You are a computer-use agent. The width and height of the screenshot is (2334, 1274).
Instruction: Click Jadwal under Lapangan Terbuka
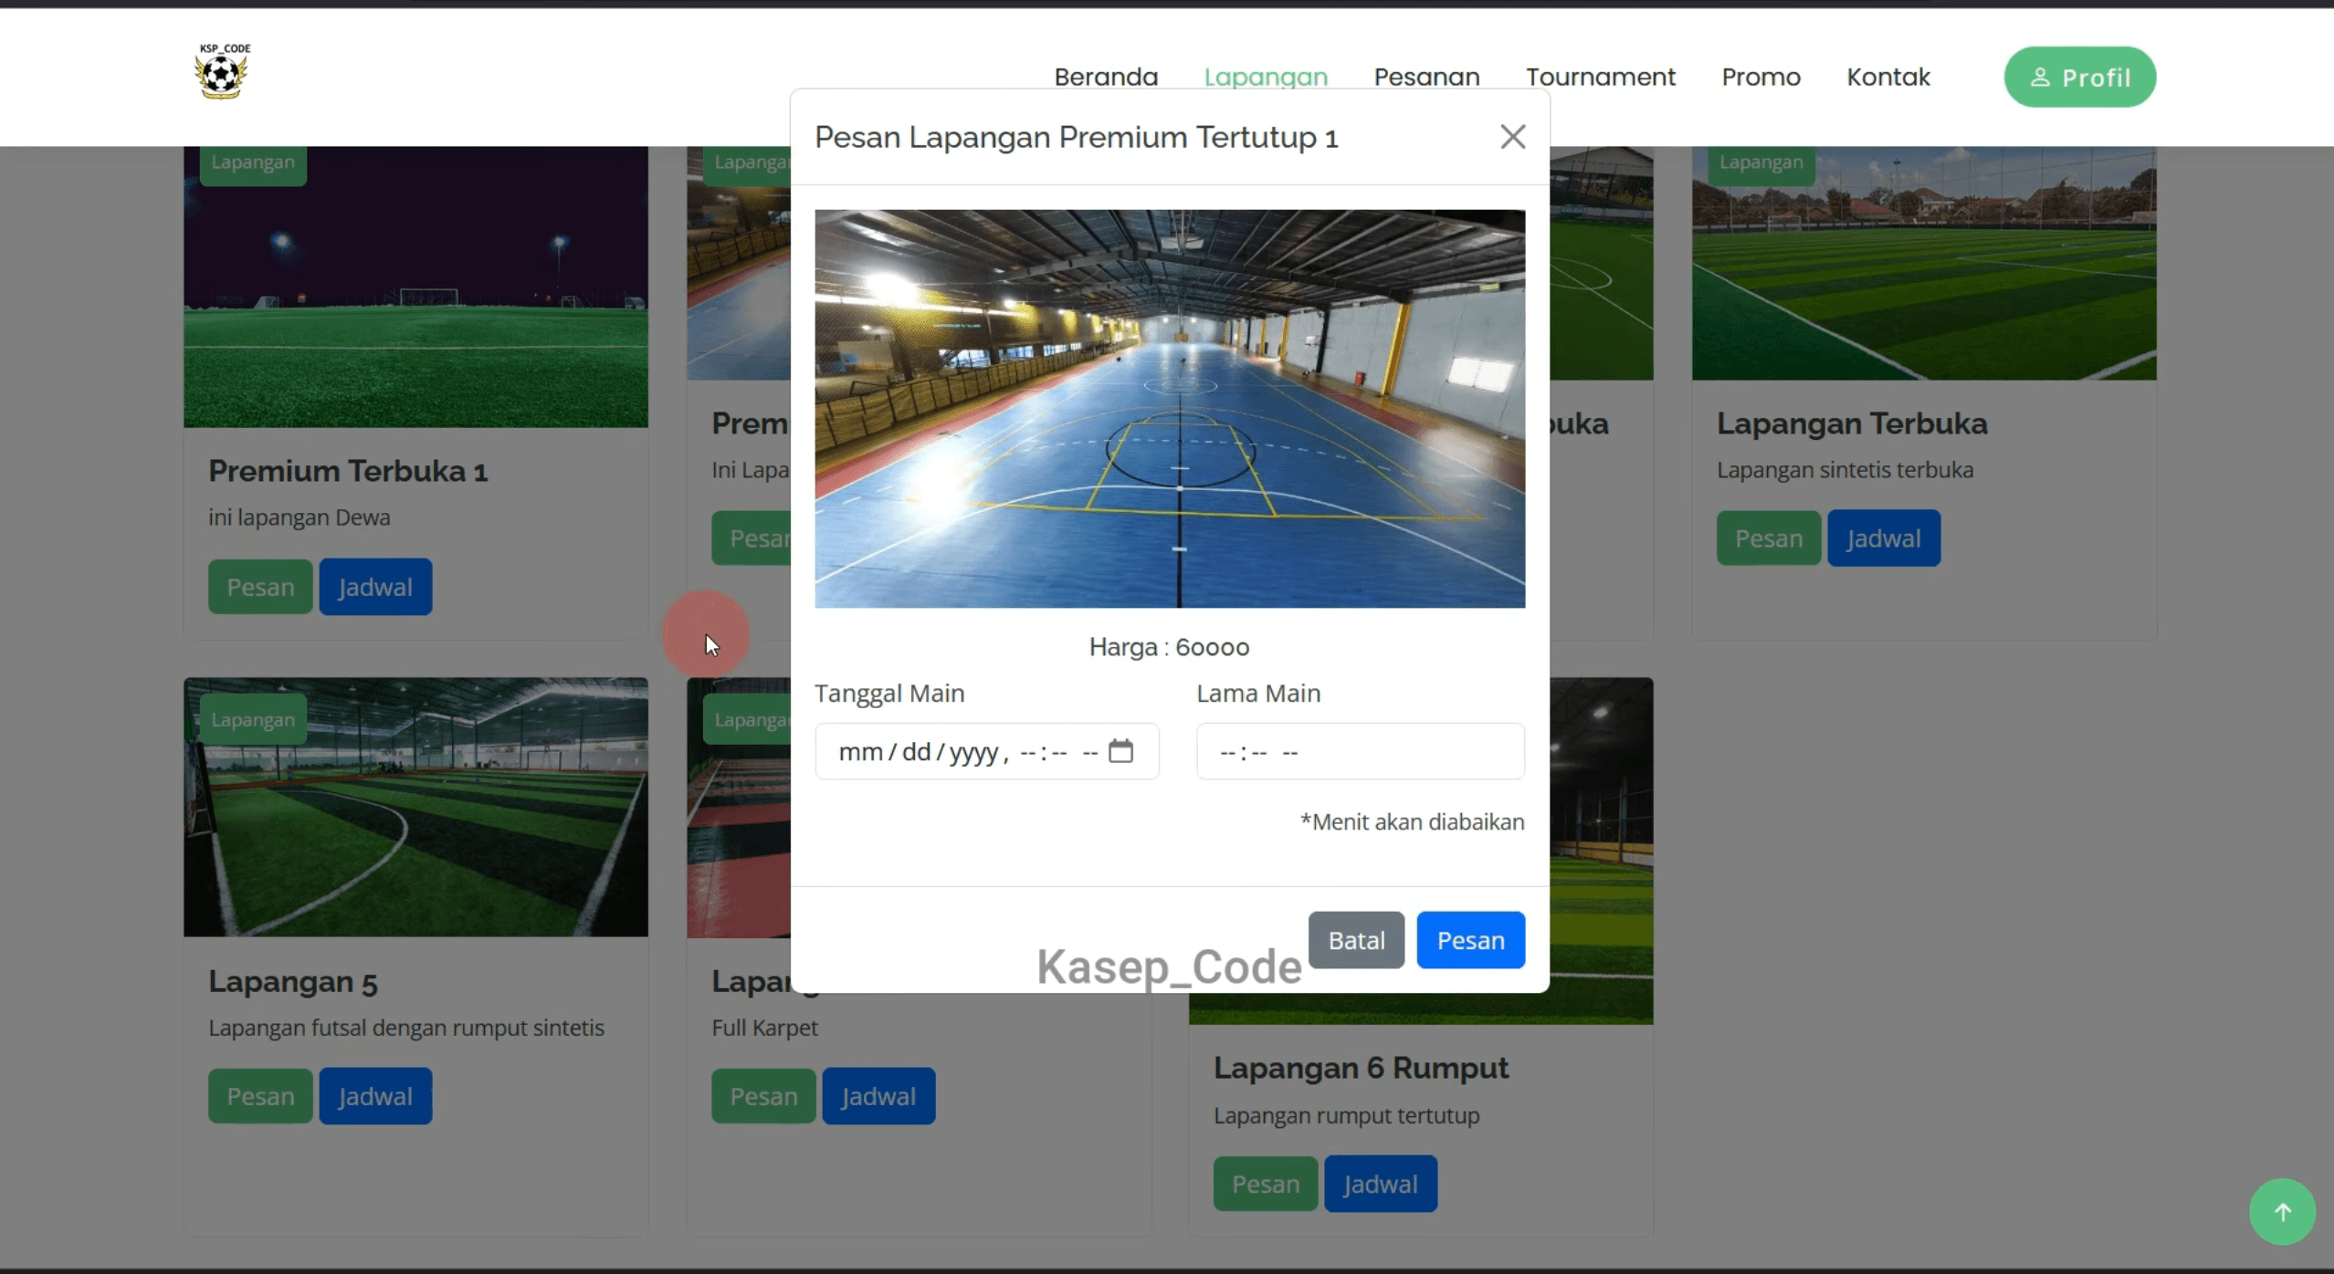(1883, 538)
